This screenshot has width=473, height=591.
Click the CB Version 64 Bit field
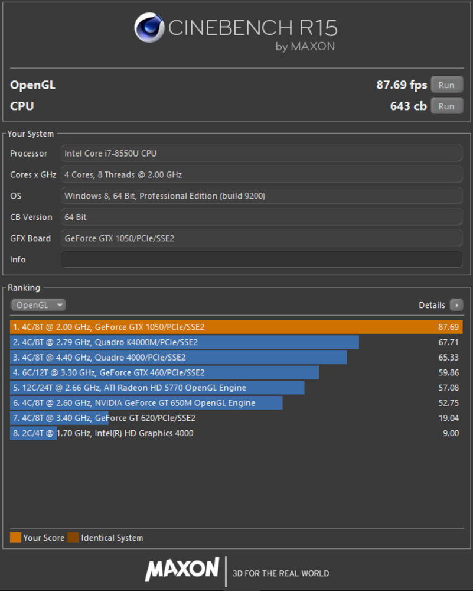coord(262,217)
